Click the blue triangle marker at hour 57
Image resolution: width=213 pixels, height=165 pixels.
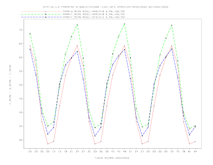coord(142,136)
